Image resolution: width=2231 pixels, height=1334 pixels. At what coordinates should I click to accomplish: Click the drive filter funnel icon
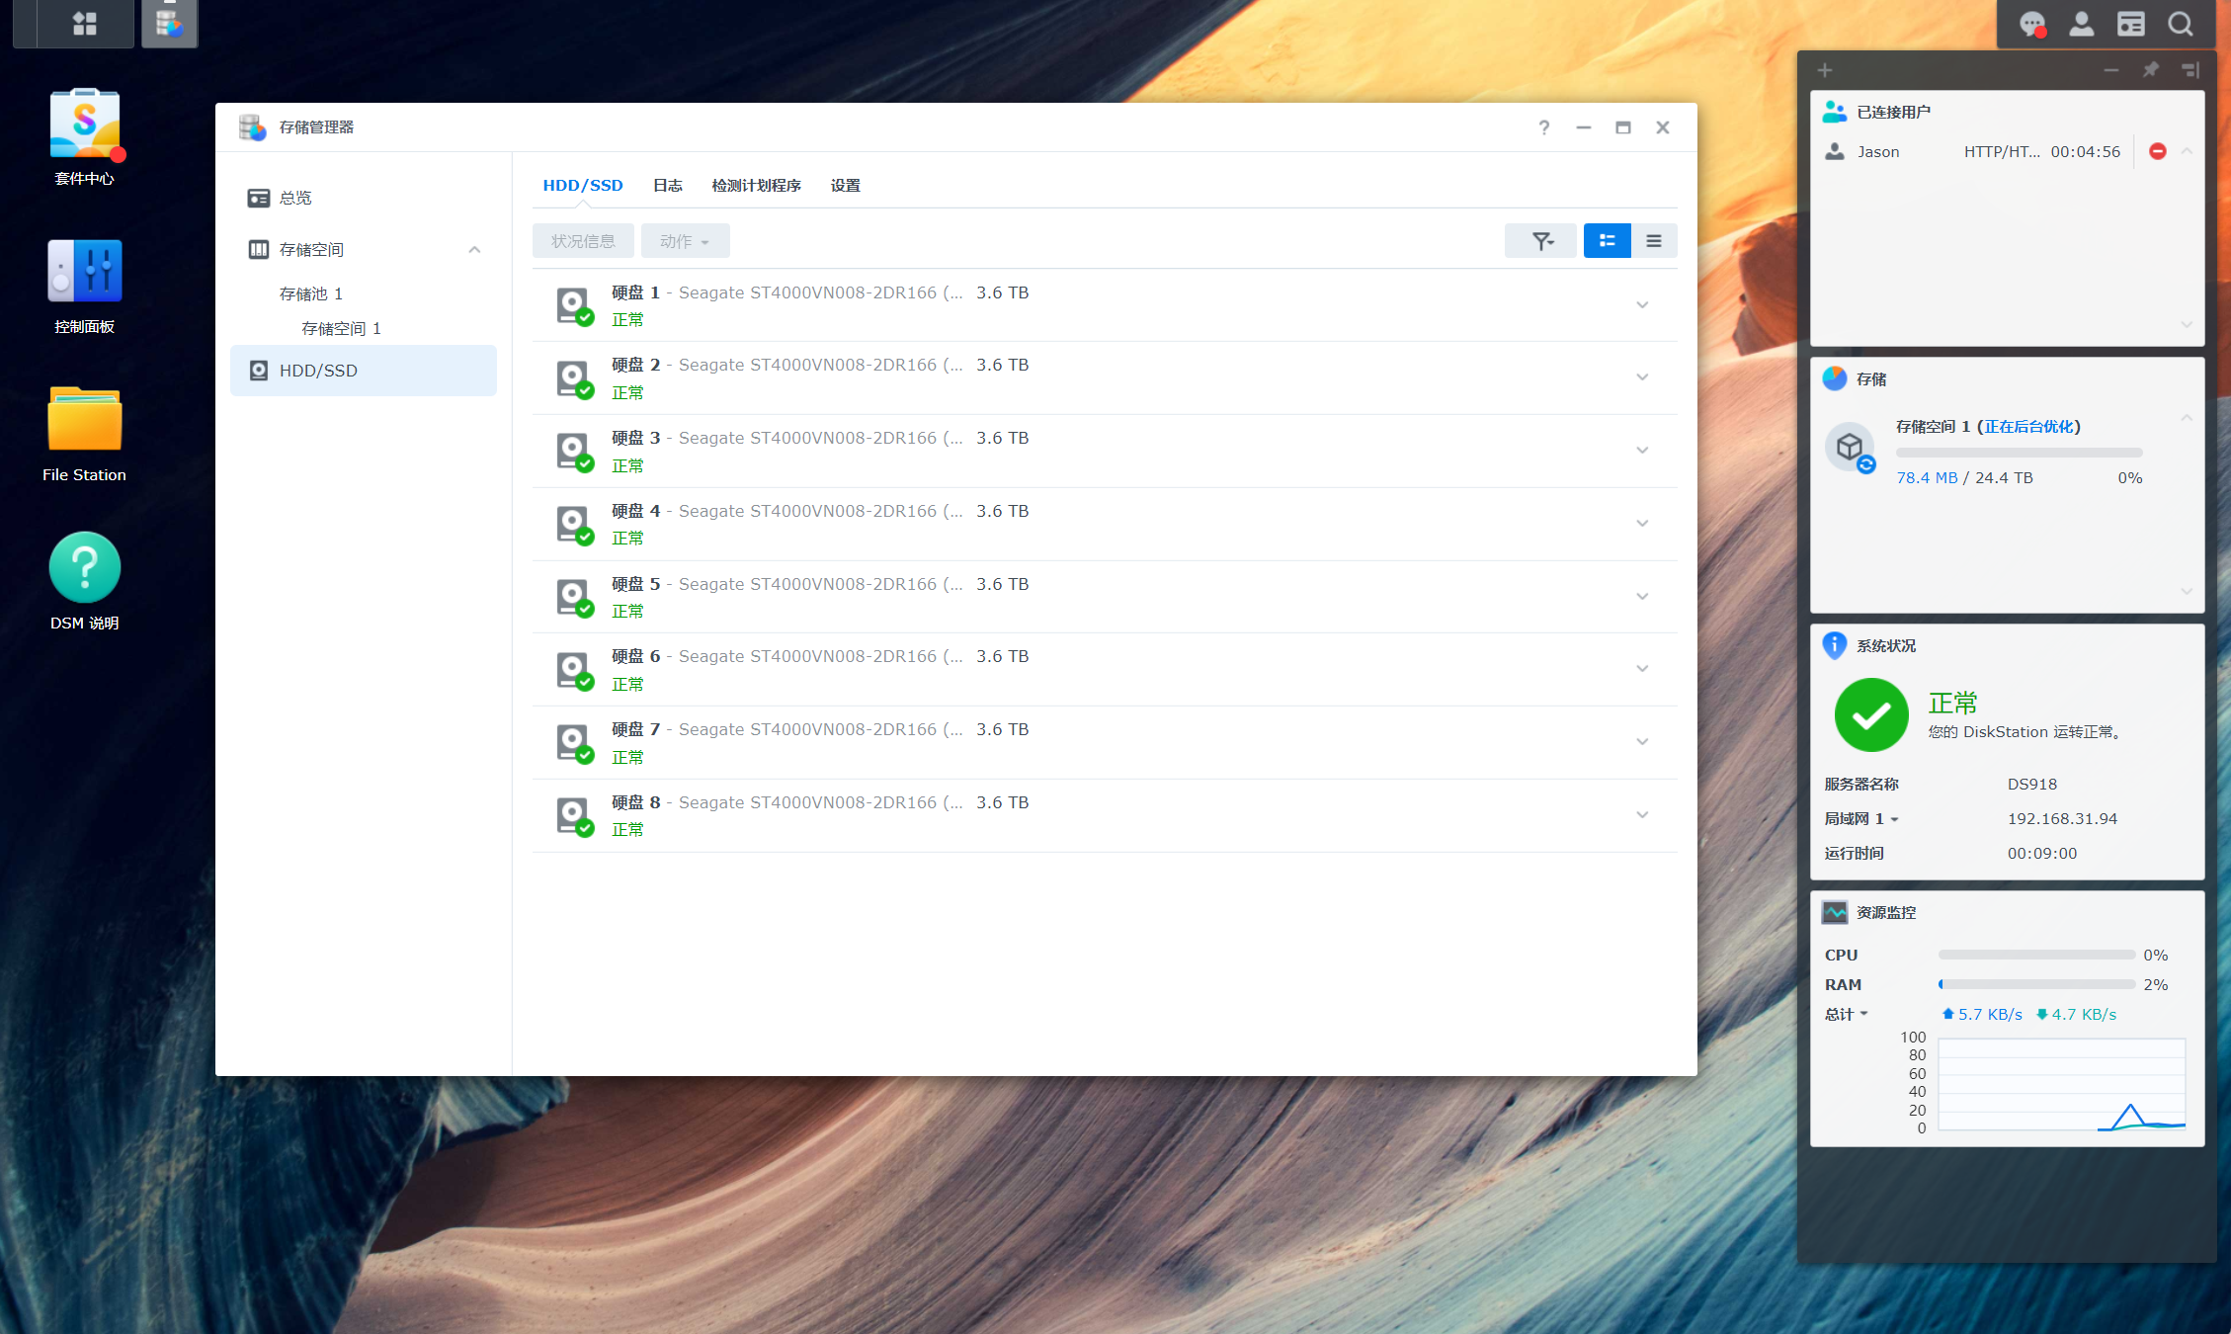[1540, 241]
